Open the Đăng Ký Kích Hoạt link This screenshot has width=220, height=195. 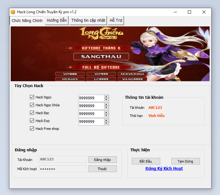(164, 169)
